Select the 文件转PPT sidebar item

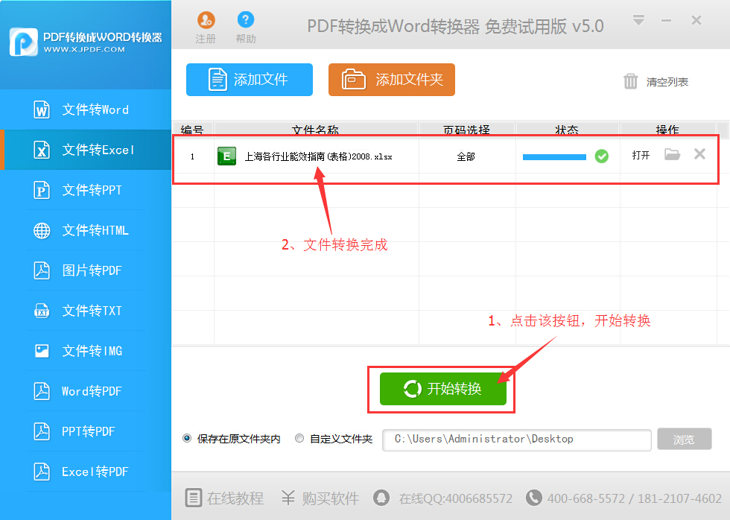(86, 190)
